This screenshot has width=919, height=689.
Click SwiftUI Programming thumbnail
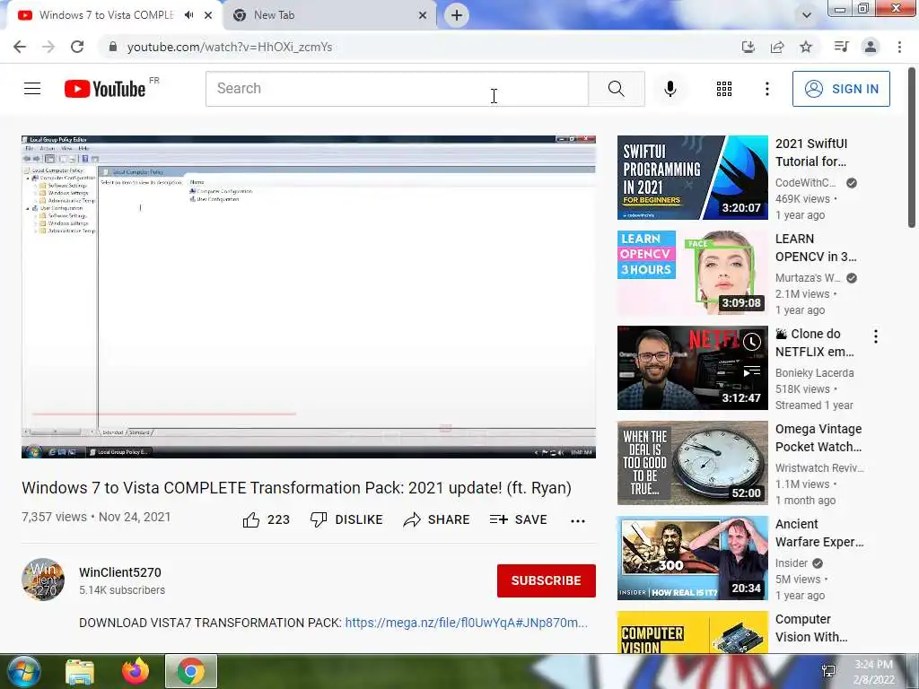[x=692, y=178]
